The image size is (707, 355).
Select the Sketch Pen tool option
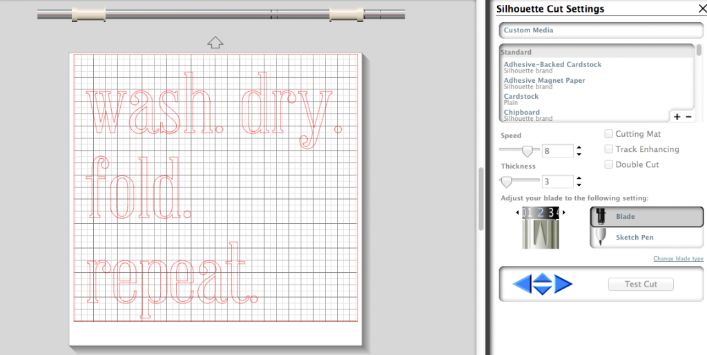[646, 238]
